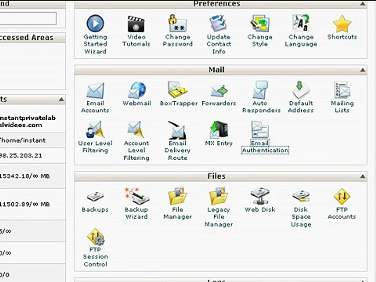Click the sidebar Find search field

(28, 19)
